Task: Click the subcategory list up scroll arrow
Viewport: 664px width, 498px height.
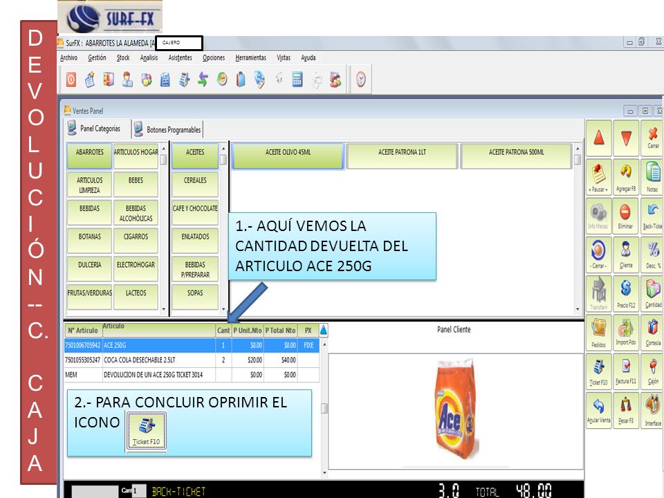Action: (x=223, y=149)
